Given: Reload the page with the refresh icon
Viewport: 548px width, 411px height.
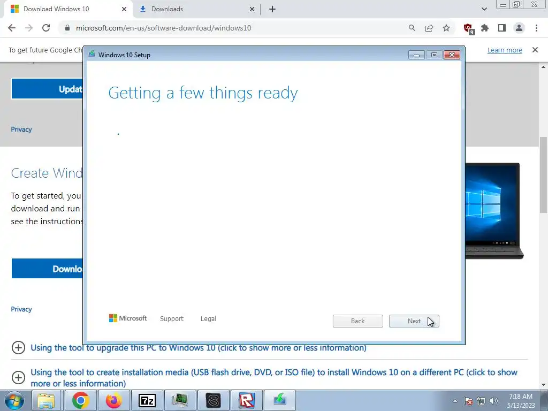Looking at the screenshot, I should (x=46, y=28).
